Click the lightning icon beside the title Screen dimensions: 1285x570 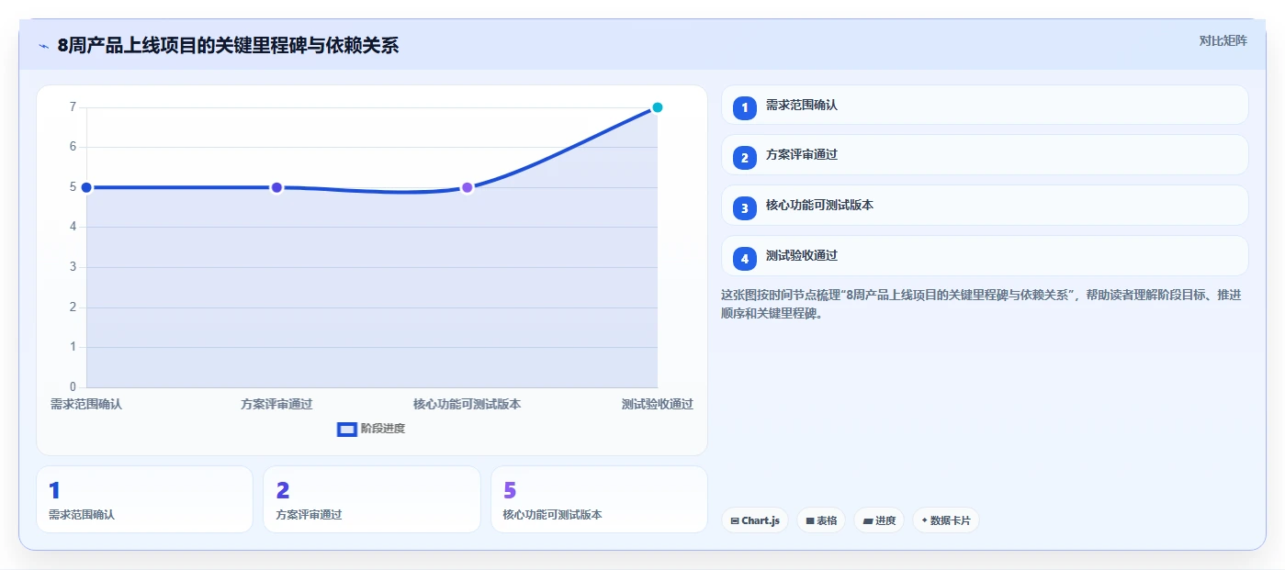43,46
